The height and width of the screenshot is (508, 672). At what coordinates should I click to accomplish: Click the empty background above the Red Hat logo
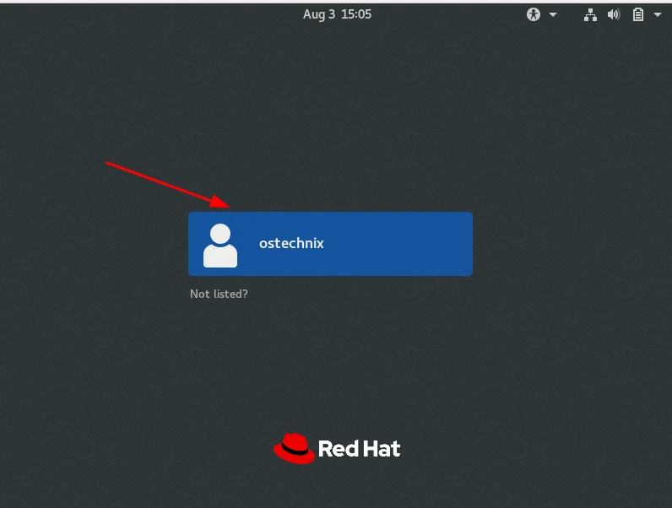336,371
